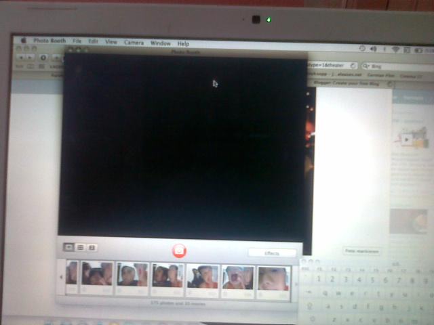Open the sixth photo strip thumbnail
This screenshot has height=325, width=434.
(x=238, y=282)
